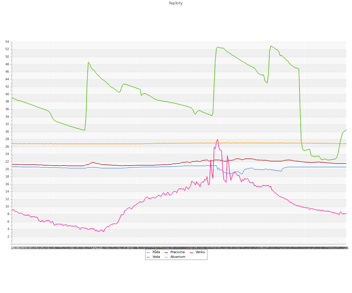352x293 pixels.
Task: Click the y-axis label 2
Action: tap(8, 237)
